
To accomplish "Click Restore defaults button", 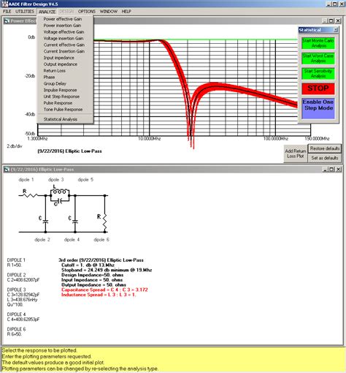I will click(x=325, y=148).
